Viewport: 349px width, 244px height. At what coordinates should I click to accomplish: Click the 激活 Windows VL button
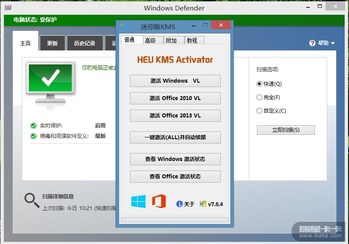click(175, 81)
